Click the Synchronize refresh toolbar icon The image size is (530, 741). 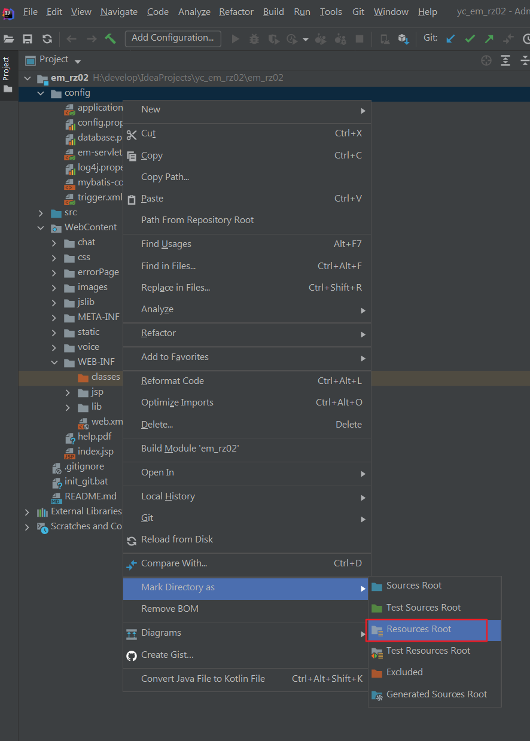tap(47, 39)
